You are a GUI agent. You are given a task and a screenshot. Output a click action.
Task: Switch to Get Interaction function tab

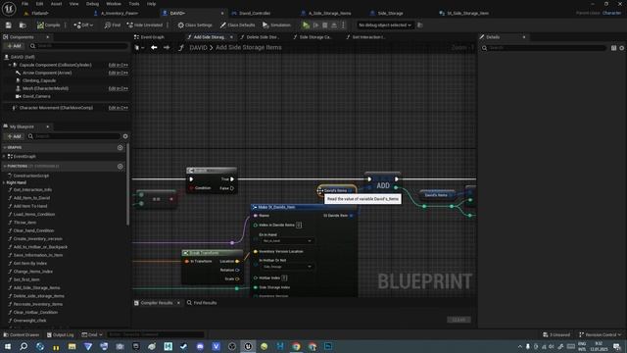(x=368, y=37)
